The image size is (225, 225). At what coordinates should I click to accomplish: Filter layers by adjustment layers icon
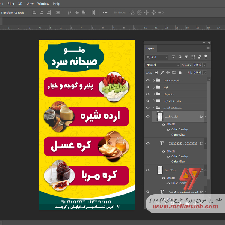point(180,57)
